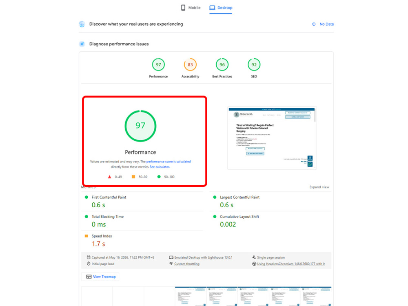Click the Largest Contentful Paint green dot
This screenshot has width=408, height=306.
point(215,197)
